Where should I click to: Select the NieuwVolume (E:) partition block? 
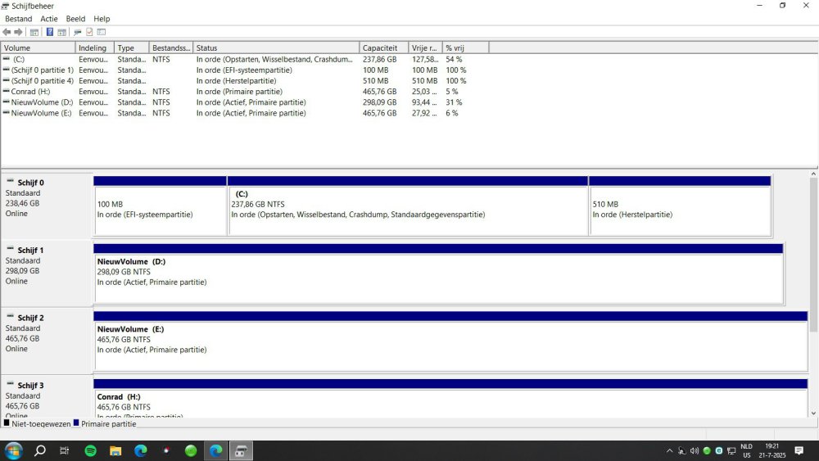[450, 341]
